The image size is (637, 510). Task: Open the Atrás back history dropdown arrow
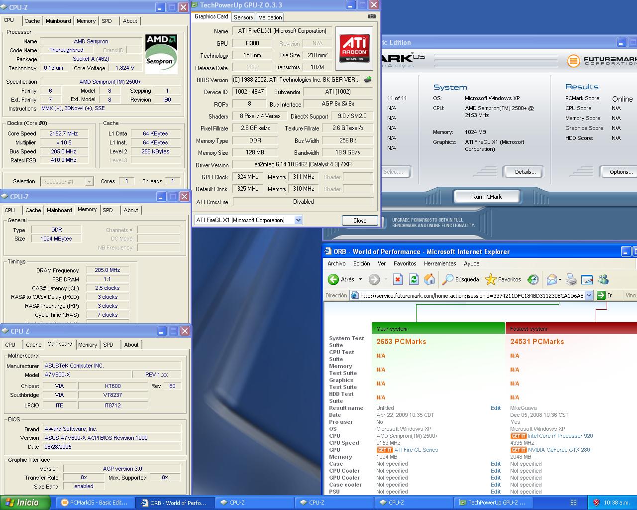tap(360, 279)
